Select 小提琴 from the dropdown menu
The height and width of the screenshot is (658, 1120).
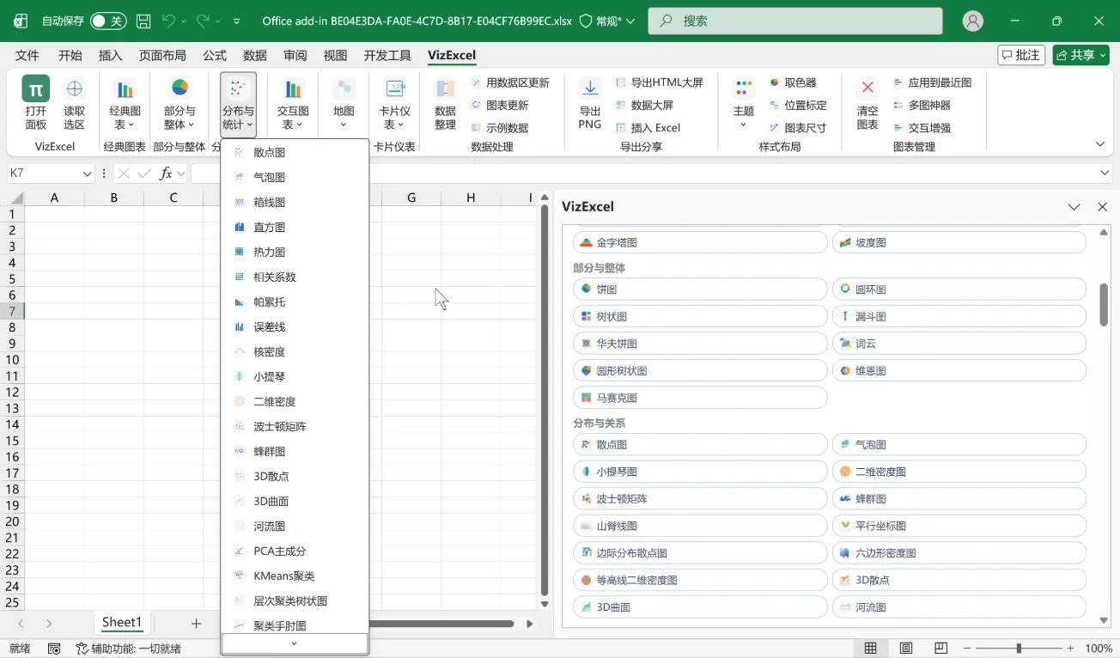pyautogui.click(x=295, y=376)
